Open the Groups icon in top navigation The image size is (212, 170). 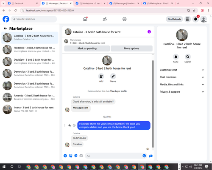click(125, 19)
